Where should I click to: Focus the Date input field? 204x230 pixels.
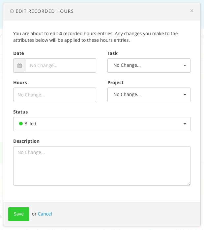[61, 65]
